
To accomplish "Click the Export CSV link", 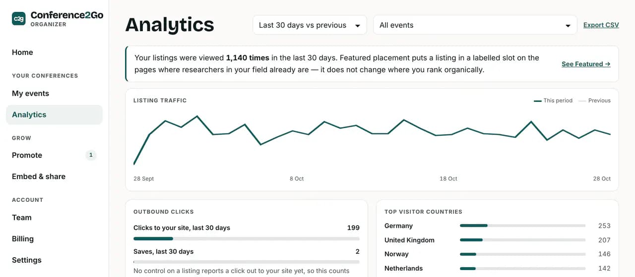I will pos(601,25).
